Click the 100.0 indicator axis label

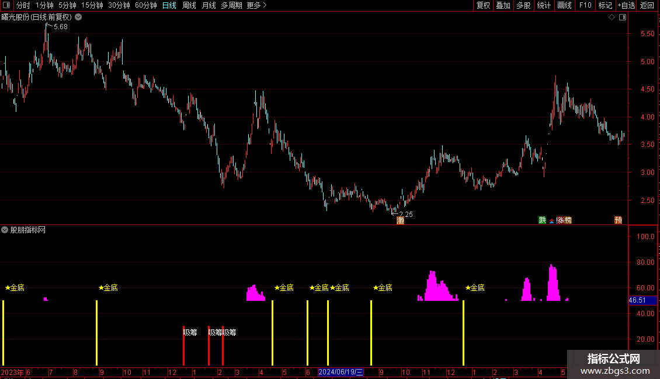click(645, 237)
